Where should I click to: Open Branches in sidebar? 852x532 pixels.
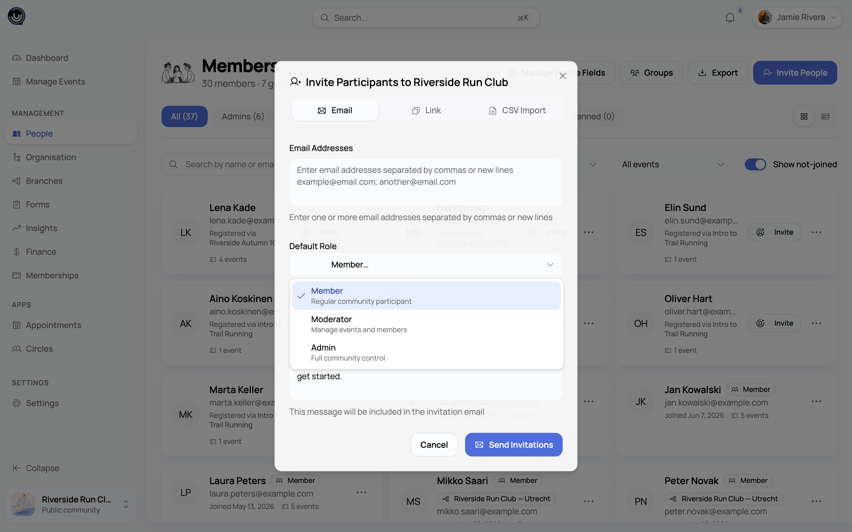point(71,181)
